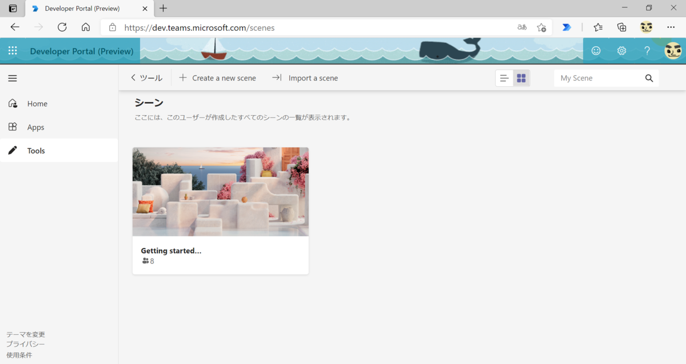The image size is (686, 364).
Task: Refresh the page with reload icon
Action: pyautogui.click(x=62, y=27)
